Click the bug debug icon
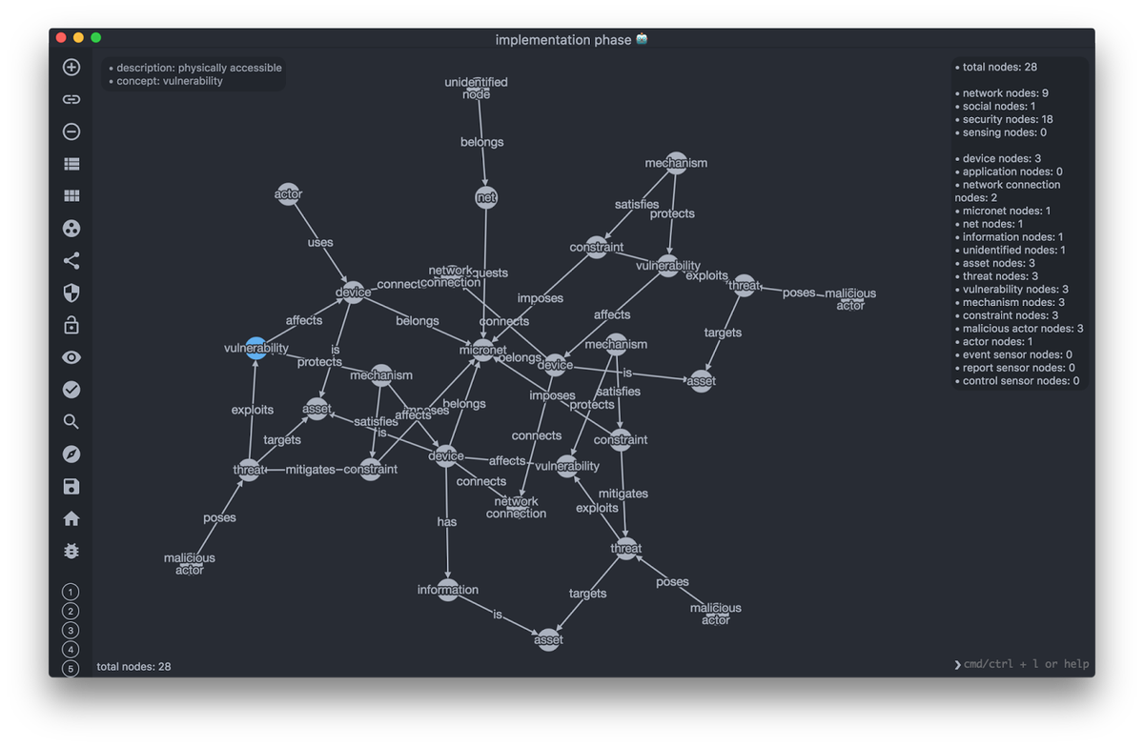Image resolution: width=1144 pixels, height=747 pixels. coord(71,551)
